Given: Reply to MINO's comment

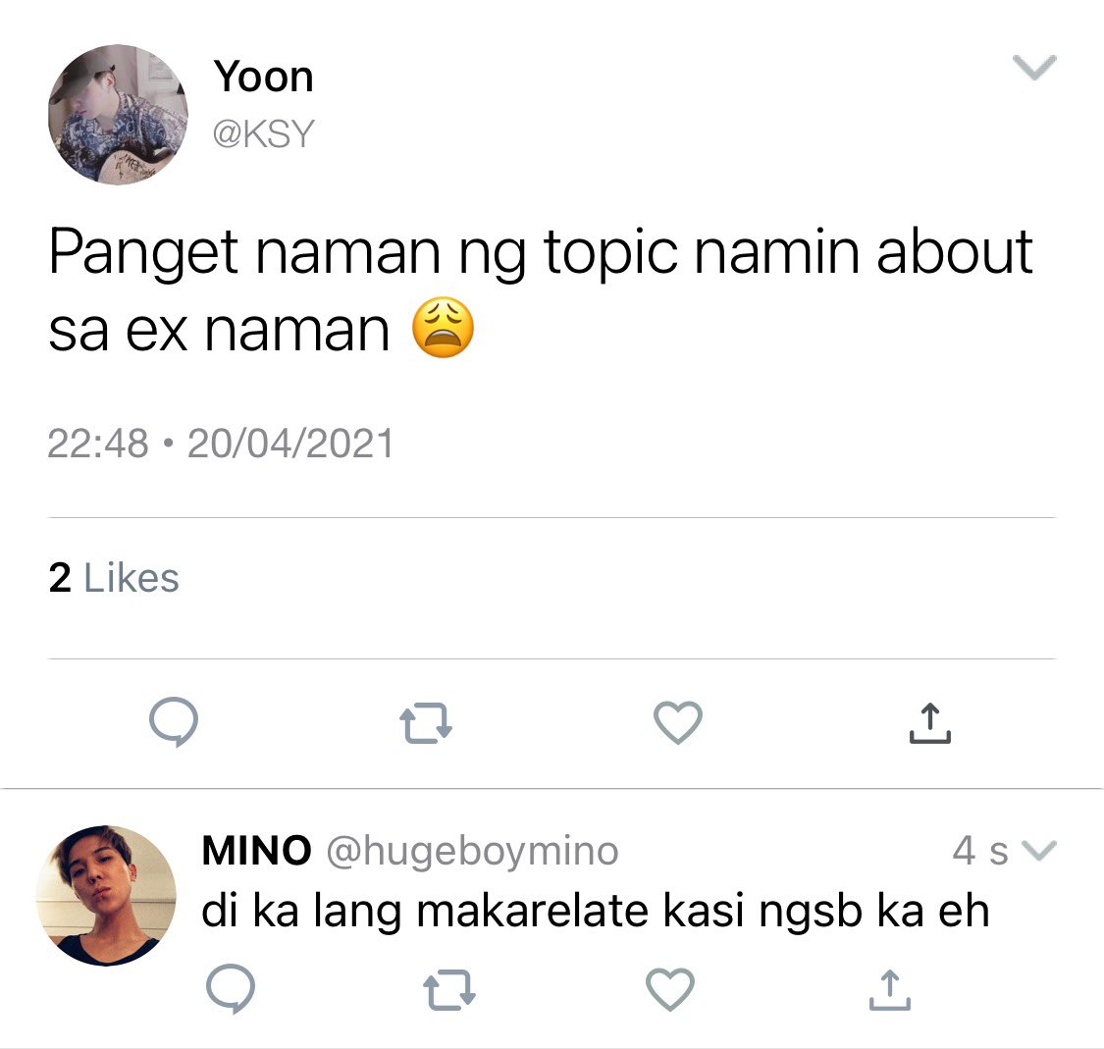Looking at the screenshot, I should [231, 988].
